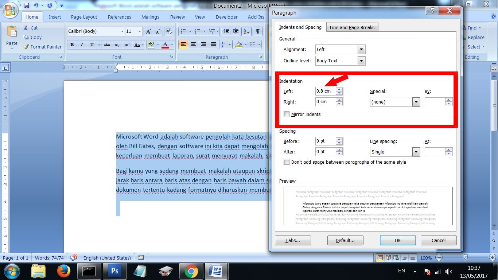The width and height of the screenshot is (498, 280).
Task: Click the text highlight color button
Action: coord(151,45)
